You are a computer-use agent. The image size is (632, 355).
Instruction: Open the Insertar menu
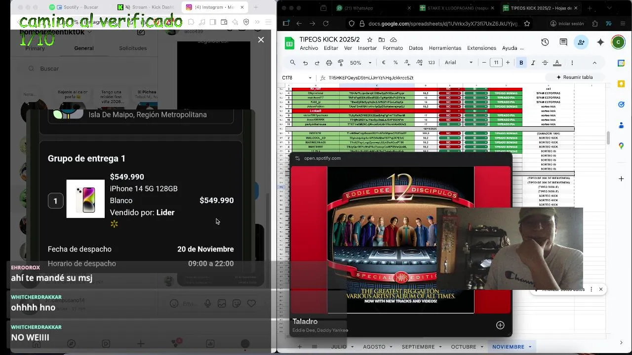coord(367,48)
